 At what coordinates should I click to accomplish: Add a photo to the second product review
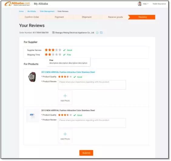coord(65,136)
